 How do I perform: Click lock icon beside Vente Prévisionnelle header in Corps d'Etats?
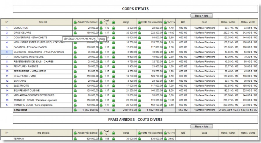139,22
